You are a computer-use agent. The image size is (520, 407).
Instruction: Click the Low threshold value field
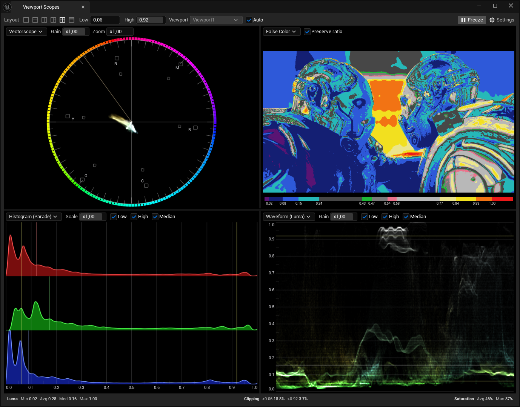105,20
